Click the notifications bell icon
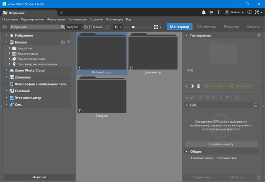 [204, 13]
